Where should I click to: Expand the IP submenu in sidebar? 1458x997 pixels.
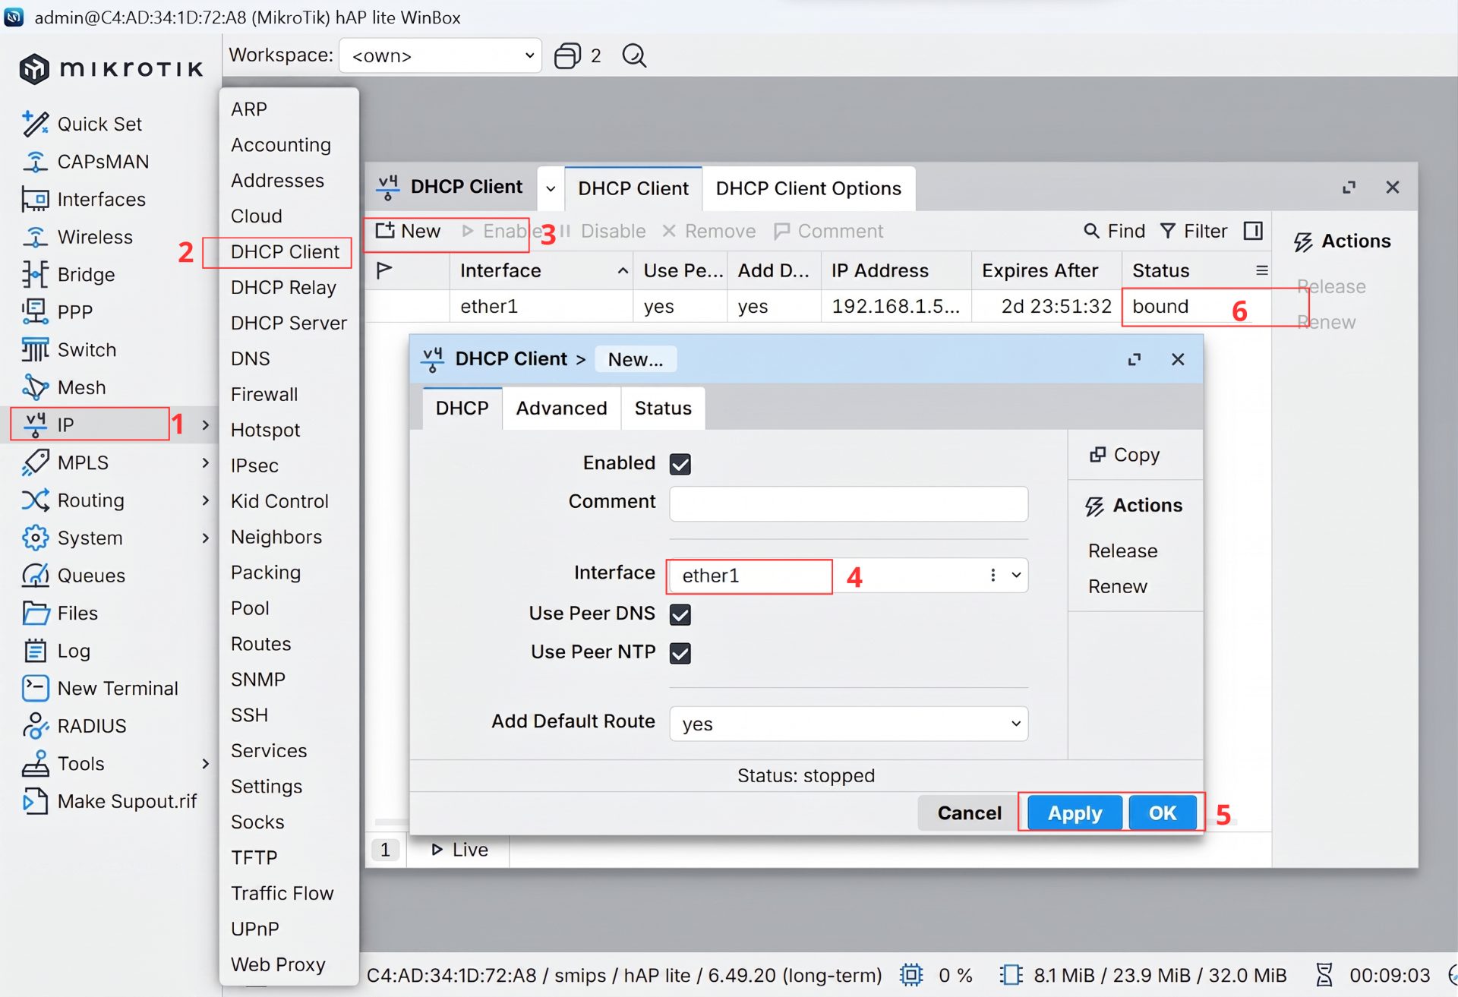click(x=205, y=424)
